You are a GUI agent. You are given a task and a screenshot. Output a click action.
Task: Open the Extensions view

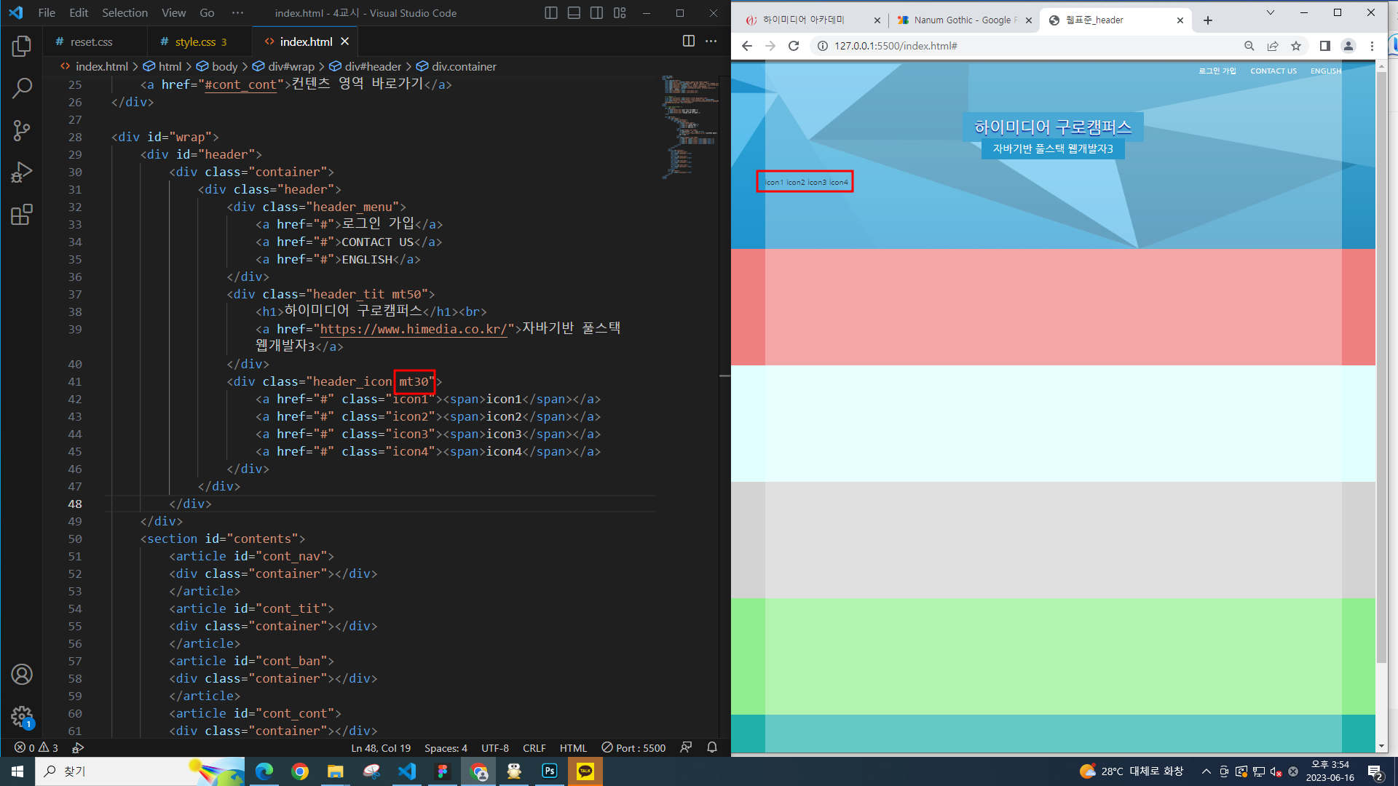click(22, 215)
